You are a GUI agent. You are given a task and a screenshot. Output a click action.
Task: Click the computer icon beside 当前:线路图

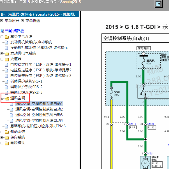tap(2, 31)
